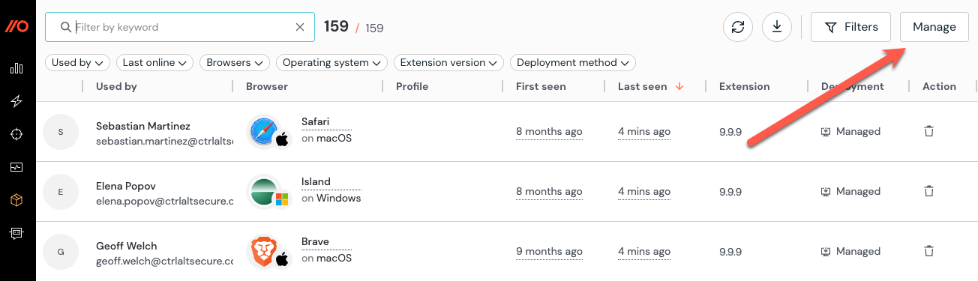Clear the keyword filter with X icon

click(x=300, y=27)
